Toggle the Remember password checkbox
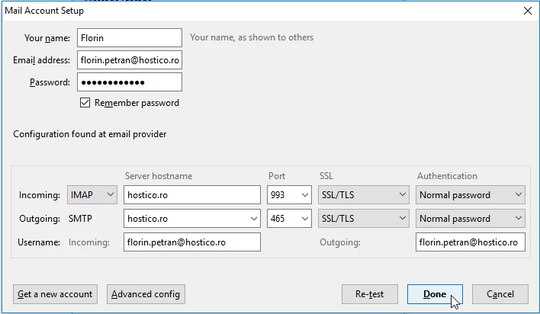540x314 pixels. 85,103
